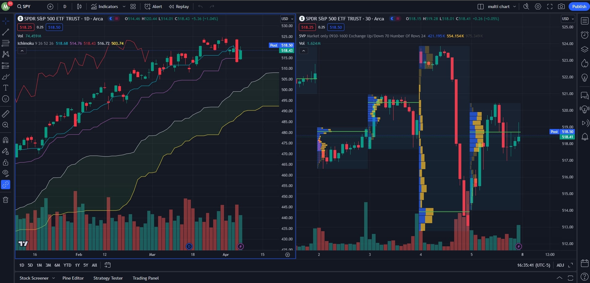Open the timezone 16:35:41 (UTC-5) menu
The height and width of the screenshot is (283, 590).
tap(533, 265)
